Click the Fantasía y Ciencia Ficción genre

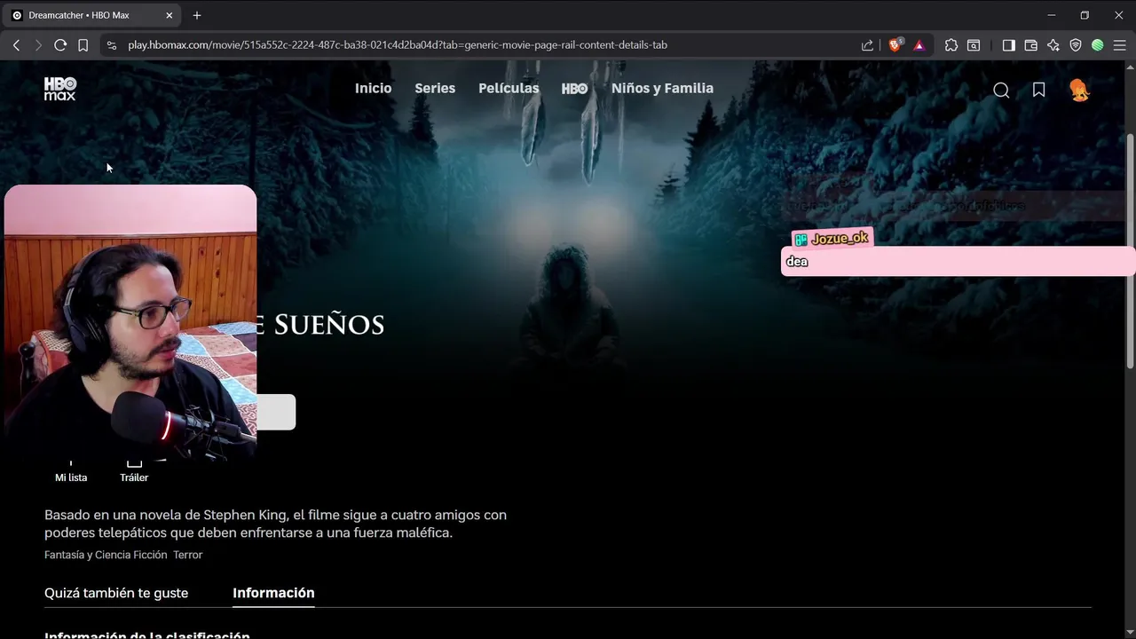tap(106, 555)
